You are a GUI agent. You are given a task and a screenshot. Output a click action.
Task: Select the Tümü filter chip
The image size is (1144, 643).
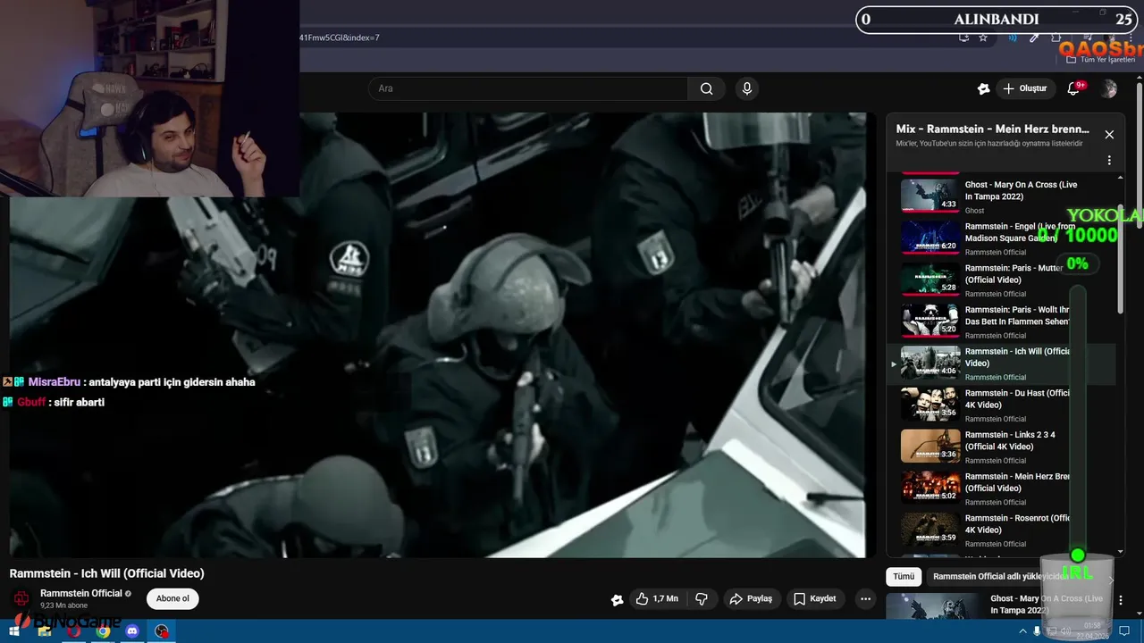coord(904,576)
